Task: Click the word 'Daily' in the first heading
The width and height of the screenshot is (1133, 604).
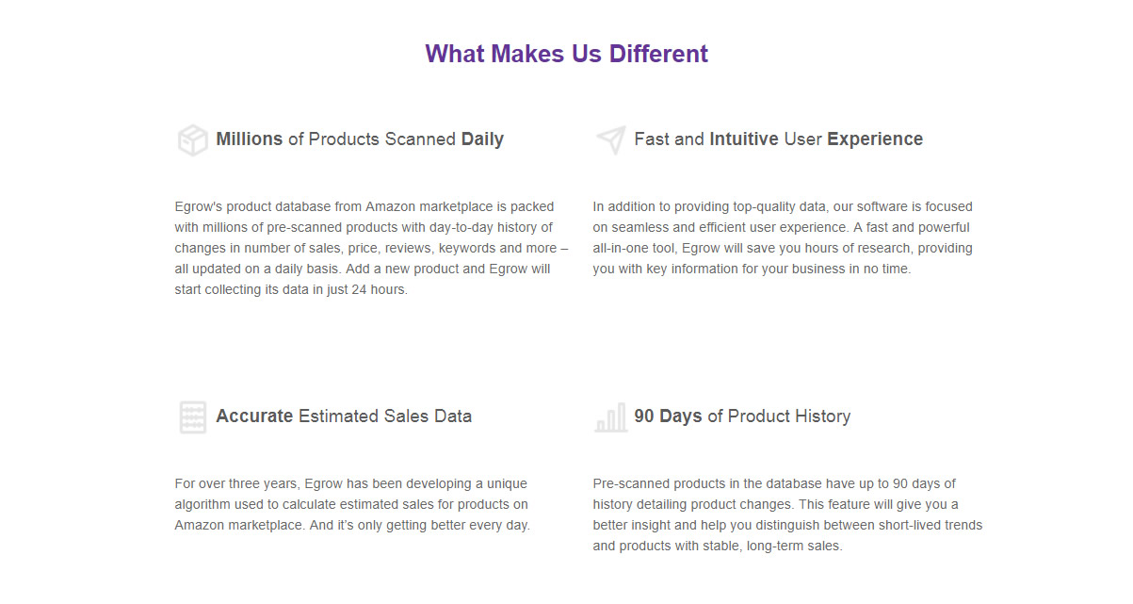Action: [482, 139]
